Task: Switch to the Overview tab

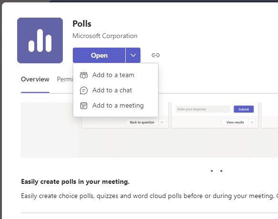Action: [35, 79]
